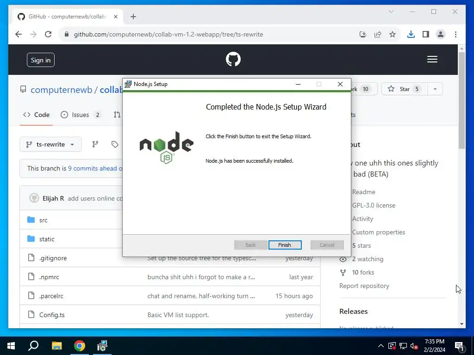The image size is (474, 355).
Task: Click the 9 commits ahead link
Action: tap(95, 168)
